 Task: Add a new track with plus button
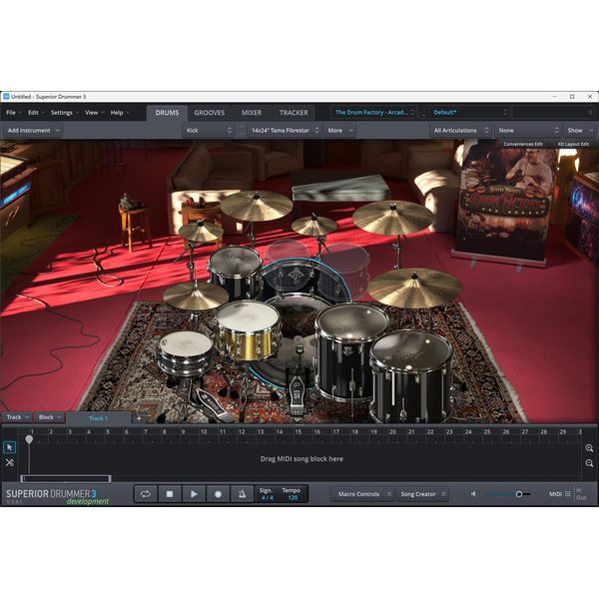point(139,418)
